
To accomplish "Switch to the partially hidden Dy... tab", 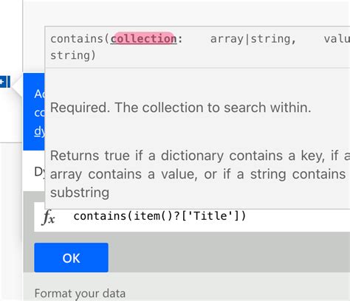I will 39,172.
